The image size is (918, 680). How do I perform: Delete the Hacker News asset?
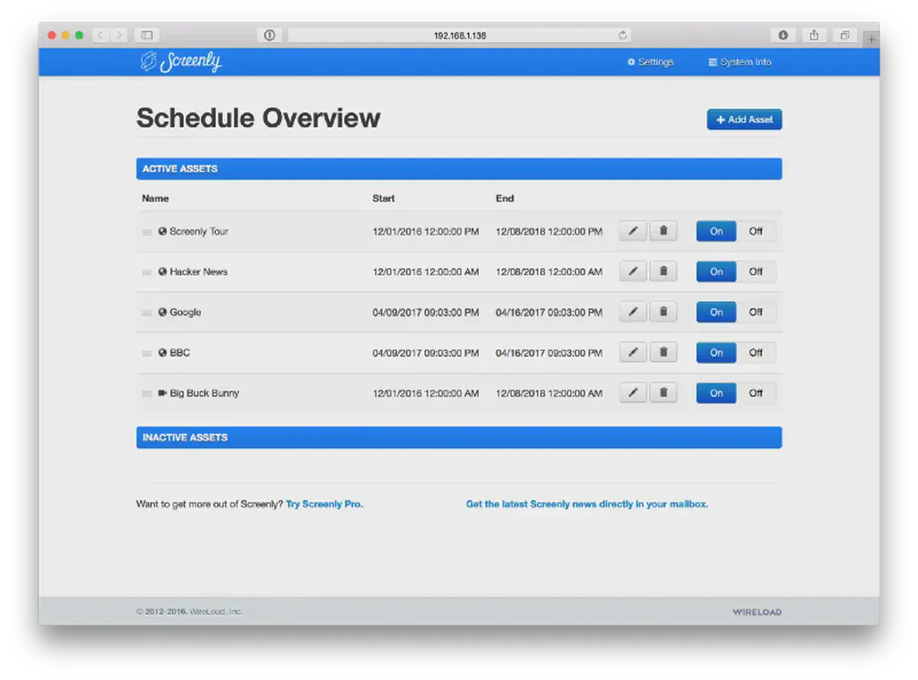click(663, 271)
